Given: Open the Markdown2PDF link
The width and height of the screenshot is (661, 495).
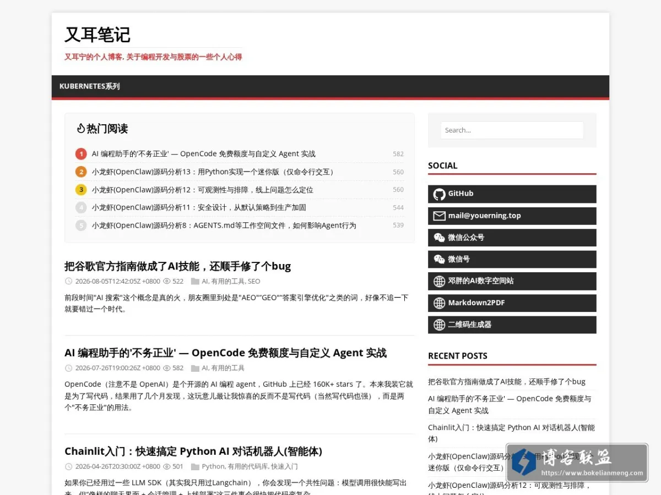Looking at the screenshot, I should 512,303.
